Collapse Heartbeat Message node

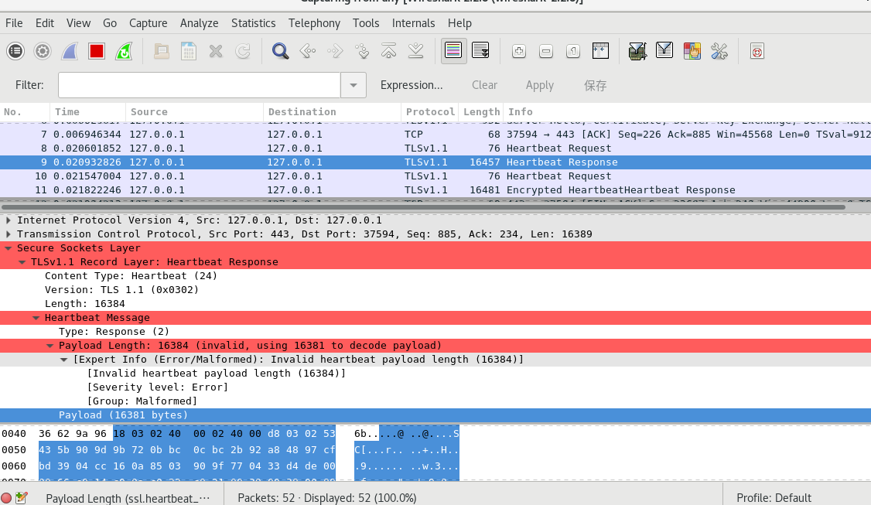click(36, 317)
